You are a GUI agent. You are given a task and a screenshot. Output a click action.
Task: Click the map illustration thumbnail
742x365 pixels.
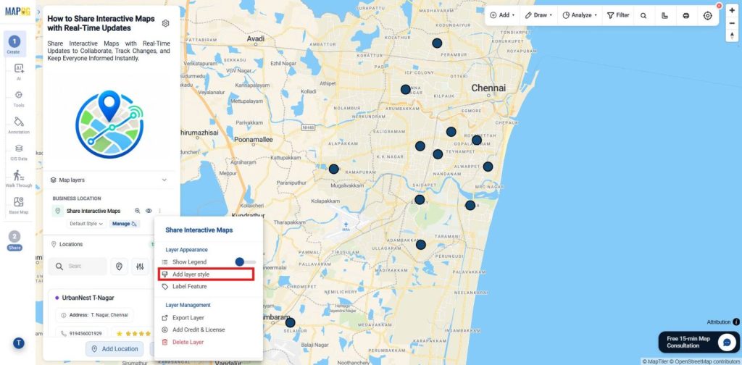[x=109, y=125]
